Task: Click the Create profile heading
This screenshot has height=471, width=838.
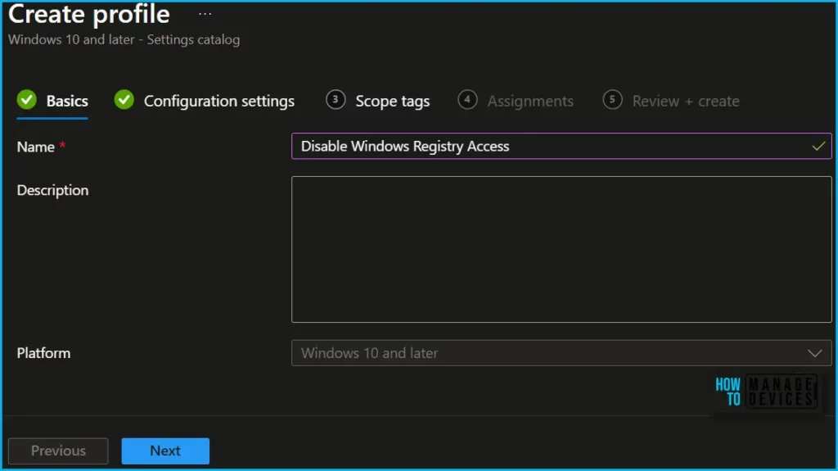Action: (88, 15)
